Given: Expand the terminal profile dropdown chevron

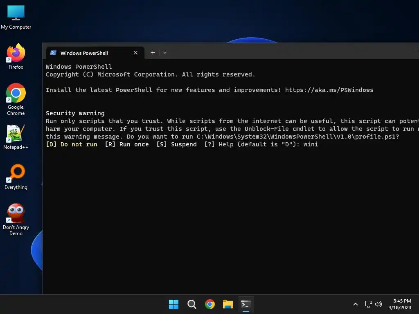Looking at the screenshot, I should click(x=165, y=53).
